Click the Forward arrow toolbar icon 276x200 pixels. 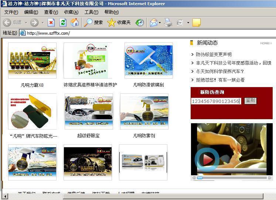(x=34, y=23)
